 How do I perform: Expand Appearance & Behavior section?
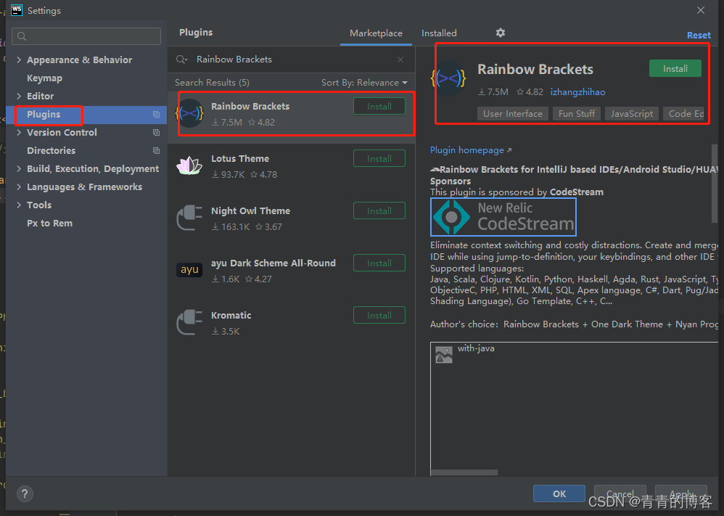[19, 60]
